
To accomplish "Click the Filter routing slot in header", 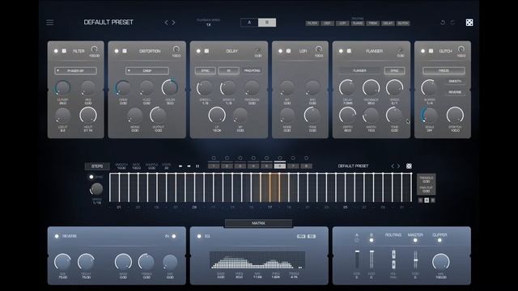I will [x=312, y=23].
